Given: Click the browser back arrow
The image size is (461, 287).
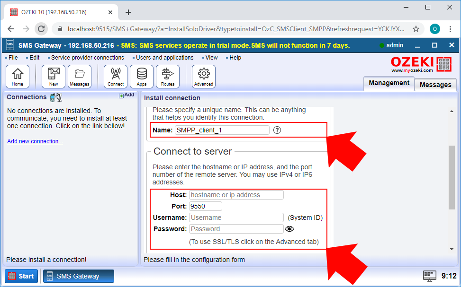Looking at the screenshot, I should 11,29.
